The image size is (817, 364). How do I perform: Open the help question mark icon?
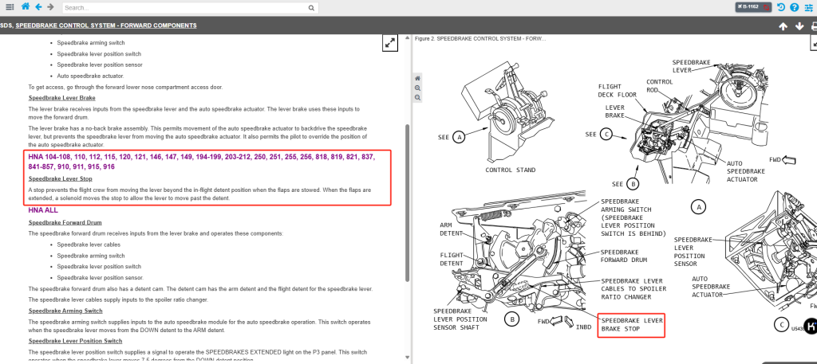coord(794,7)
